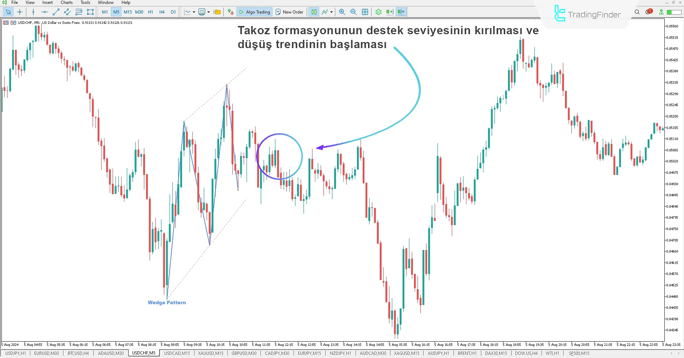Click the Wedge Pattern label on chart
The height and width of the screenshot is (358, 684).
(167, 302)
